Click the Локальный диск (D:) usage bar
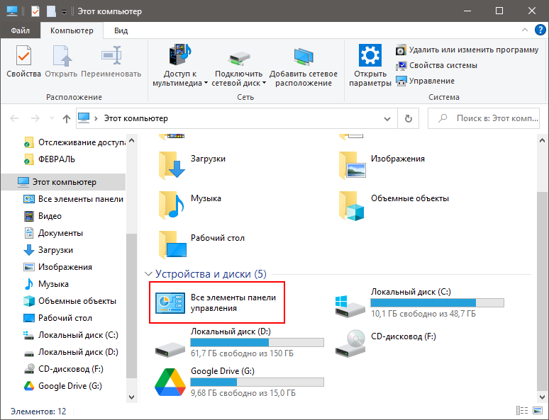Viewport: 549px width, 420px height. [x=257, y=342]
